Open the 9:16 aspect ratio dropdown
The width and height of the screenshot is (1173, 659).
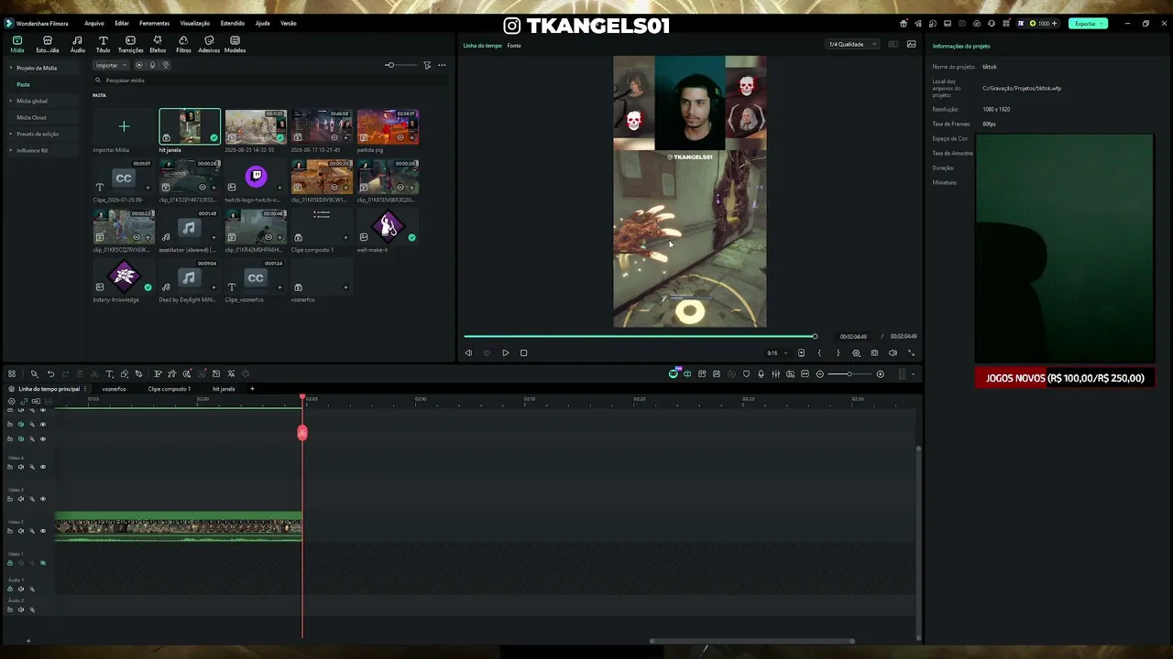(x=775, y=352)
